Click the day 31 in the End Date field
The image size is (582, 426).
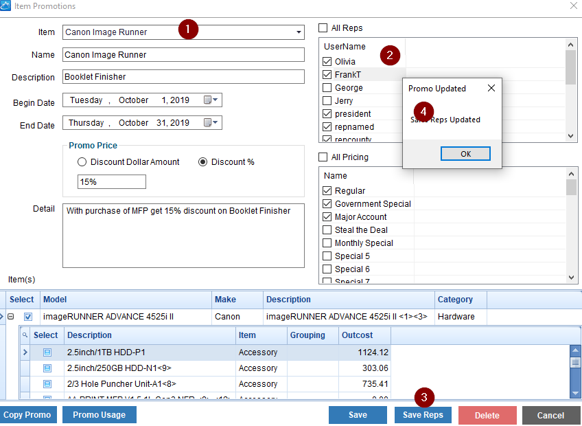(x=161, y=123)
